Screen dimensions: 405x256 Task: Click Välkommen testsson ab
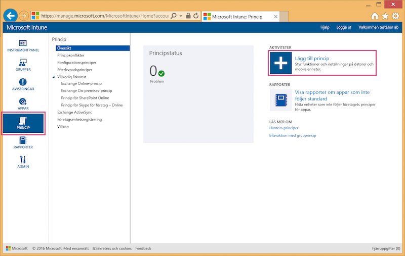378,27
